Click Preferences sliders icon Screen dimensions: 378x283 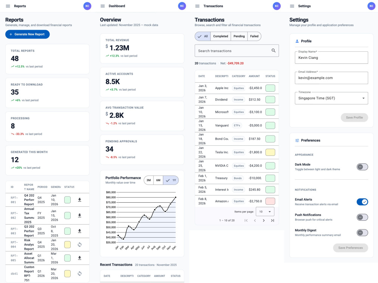(297, 140)
